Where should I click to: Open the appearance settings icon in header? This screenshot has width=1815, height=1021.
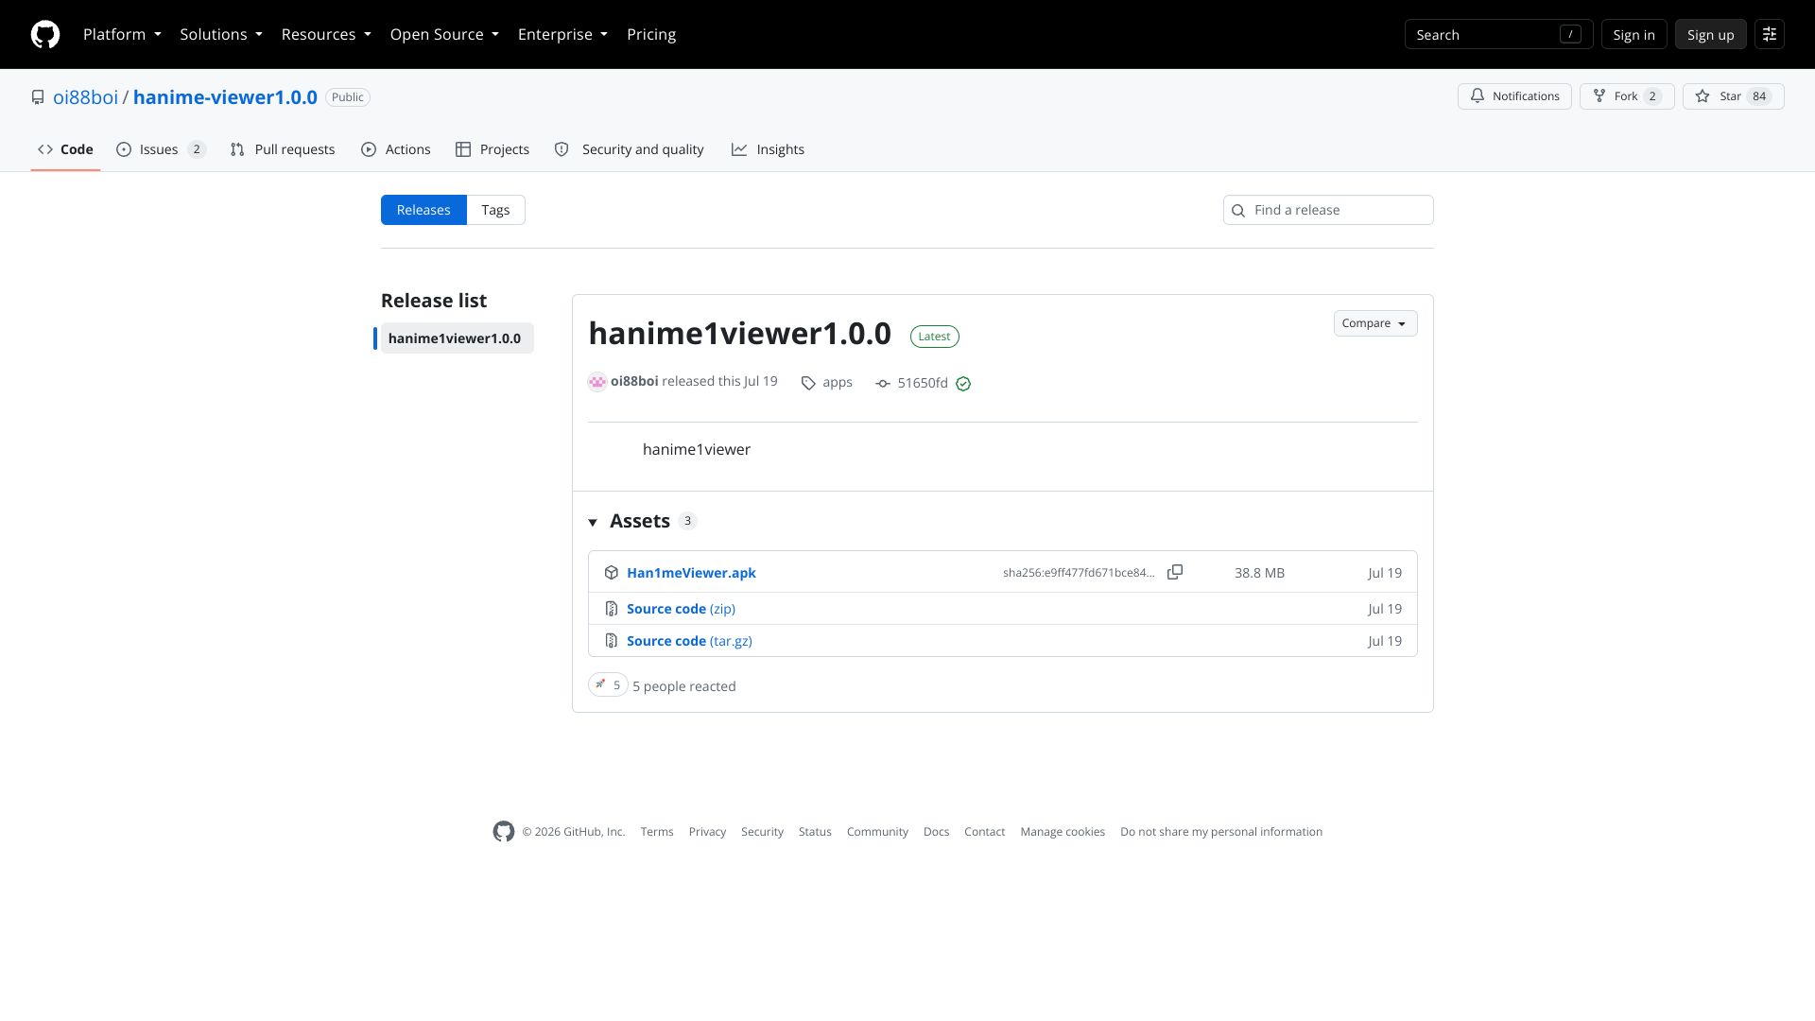coord(1770,34)
